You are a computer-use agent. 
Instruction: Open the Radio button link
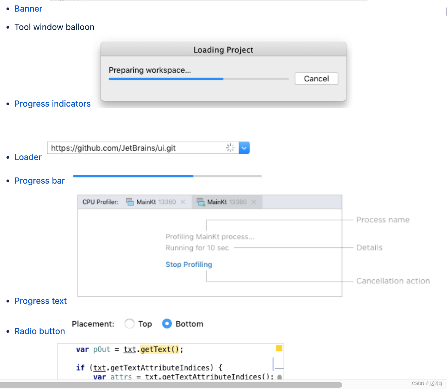point(40,331)
